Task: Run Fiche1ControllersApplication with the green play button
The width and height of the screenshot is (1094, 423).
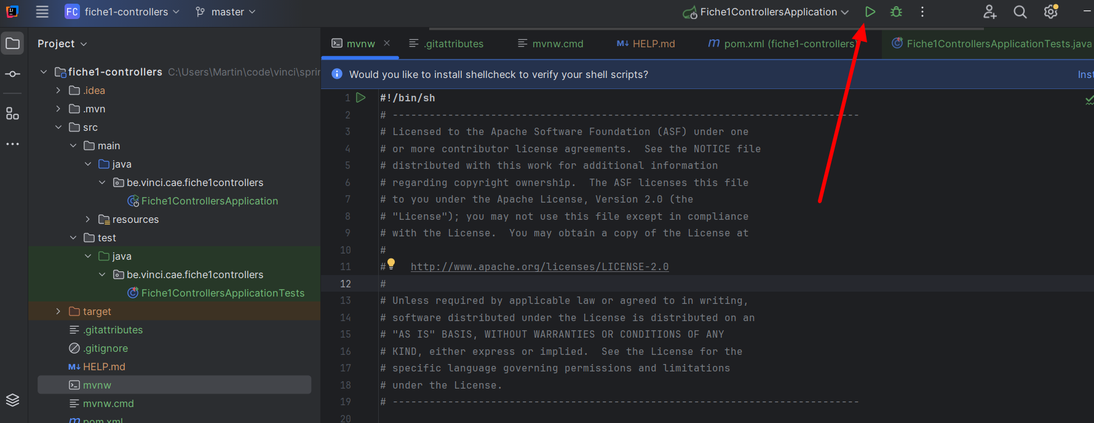Action: click(870, 12)
